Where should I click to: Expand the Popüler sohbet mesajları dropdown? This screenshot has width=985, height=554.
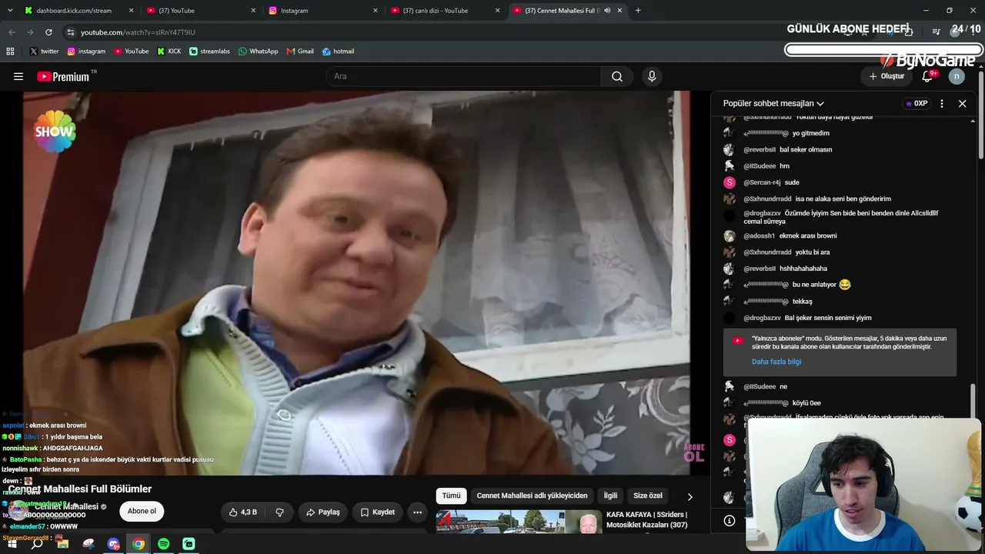point(773,103)
